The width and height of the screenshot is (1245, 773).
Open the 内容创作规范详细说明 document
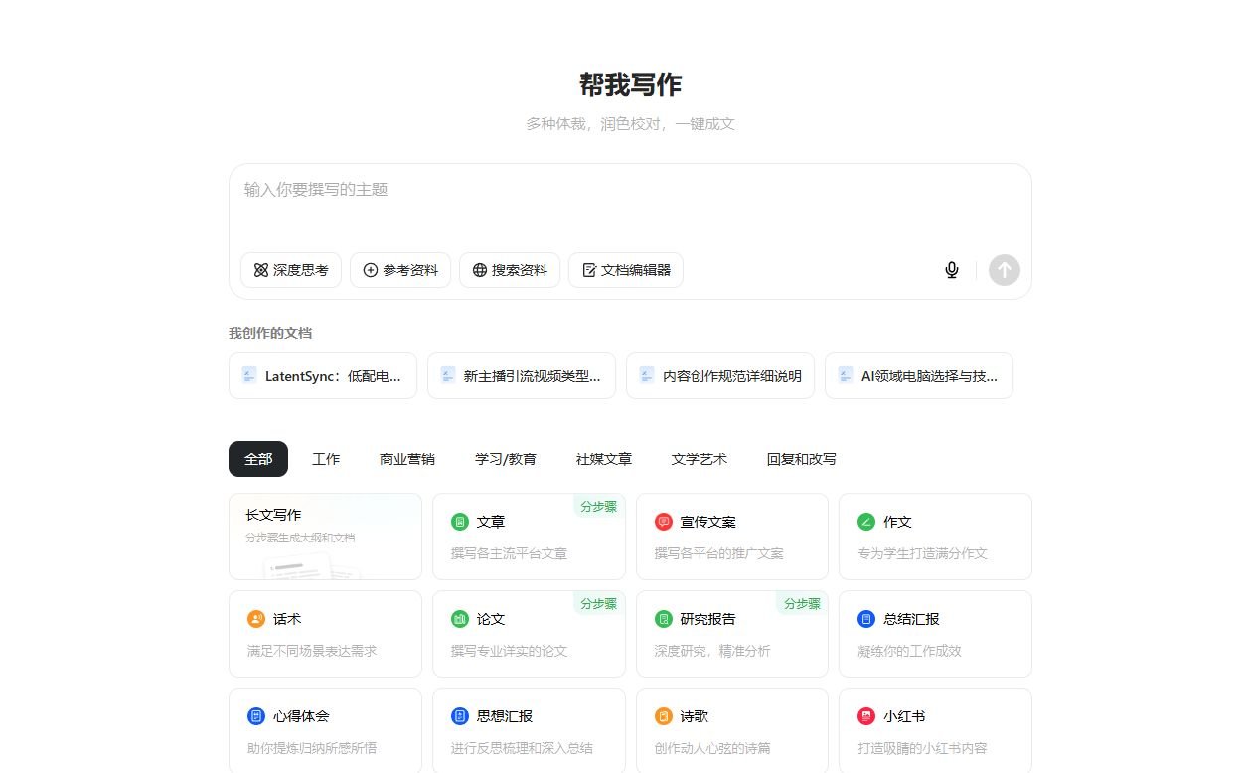point(720,376)
